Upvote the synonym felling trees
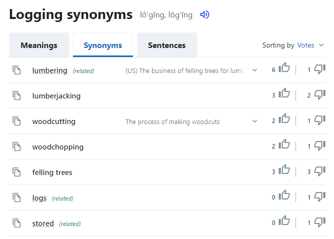Viewport: 334px width, 239px height. (284, 170)
